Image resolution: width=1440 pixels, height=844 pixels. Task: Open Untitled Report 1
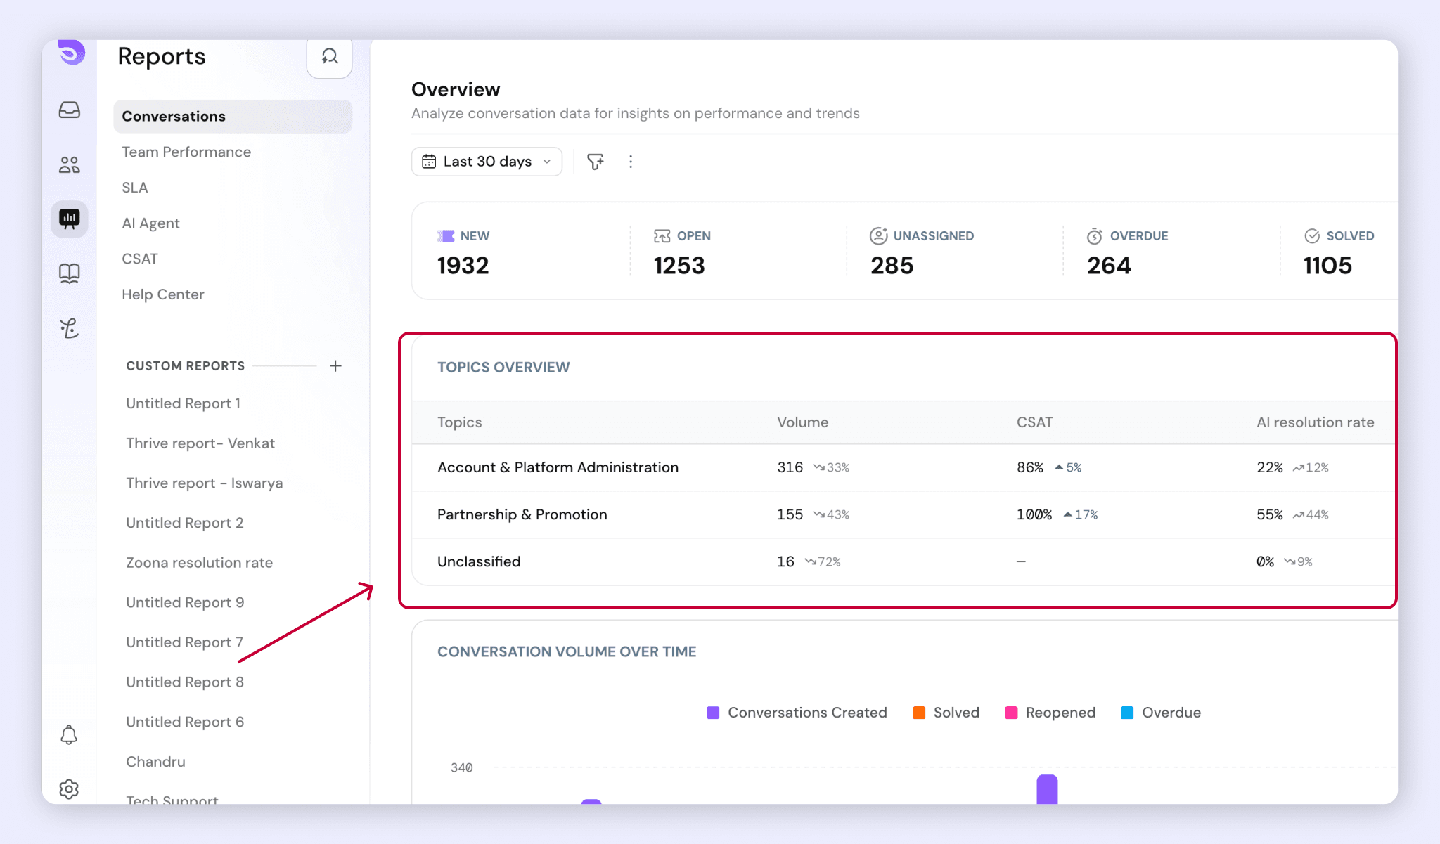(184, 403)
